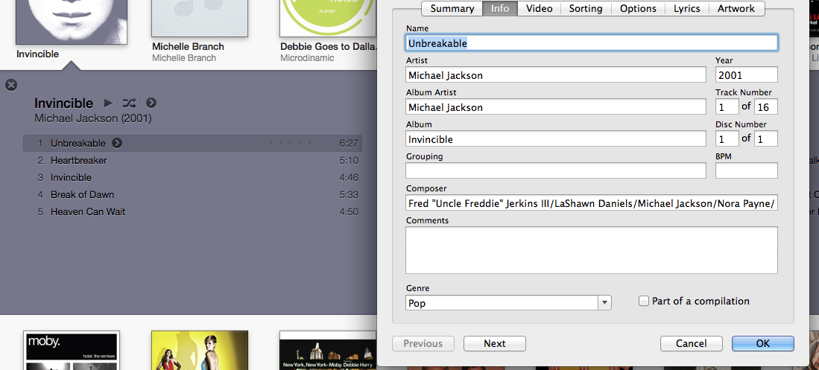819x370 pixels.
Task: Click the Composer field
Action: coord(591,203)
